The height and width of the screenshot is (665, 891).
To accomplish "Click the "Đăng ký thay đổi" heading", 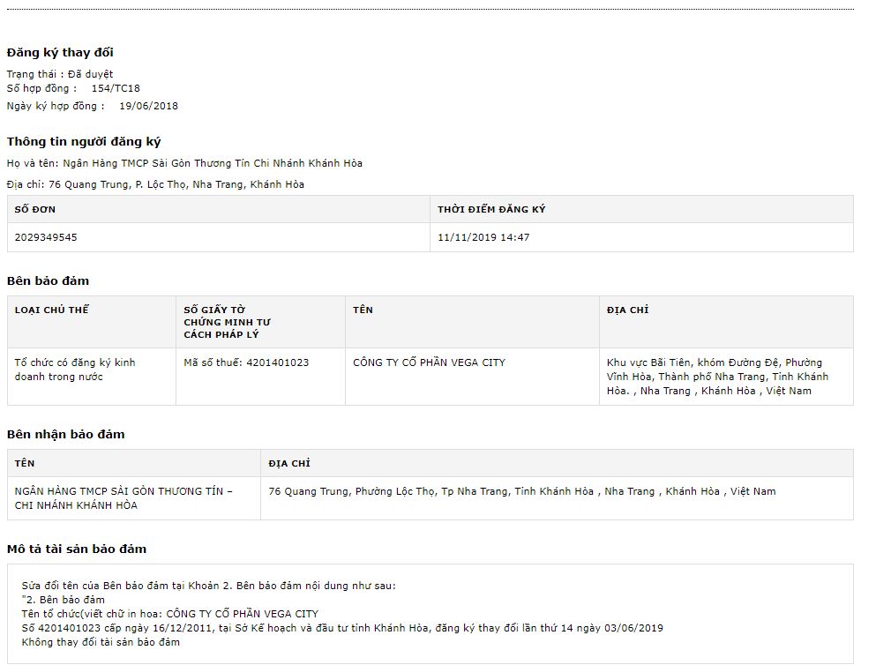I will pos(60,52).
